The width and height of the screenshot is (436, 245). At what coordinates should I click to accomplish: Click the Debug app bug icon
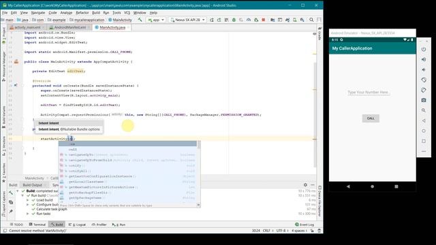point(234,20)
